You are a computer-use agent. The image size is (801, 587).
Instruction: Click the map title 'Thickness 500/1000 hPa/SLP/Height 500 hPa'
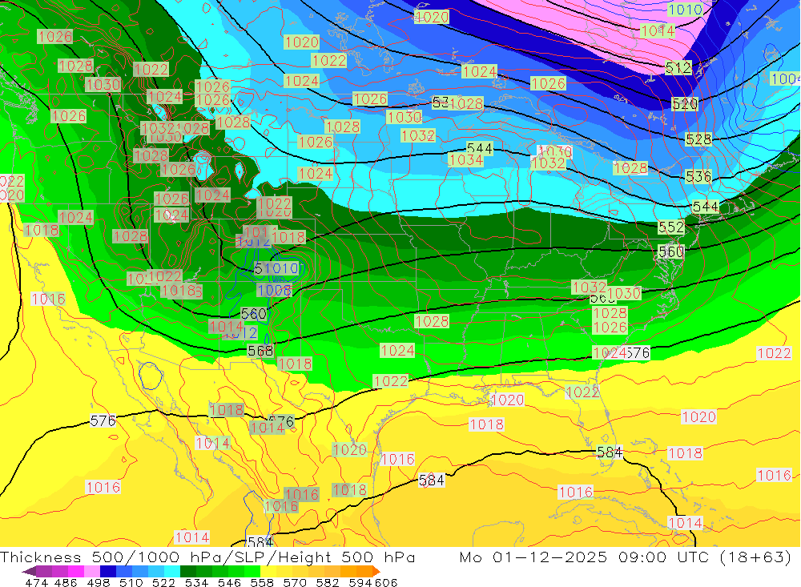(207, 557)
